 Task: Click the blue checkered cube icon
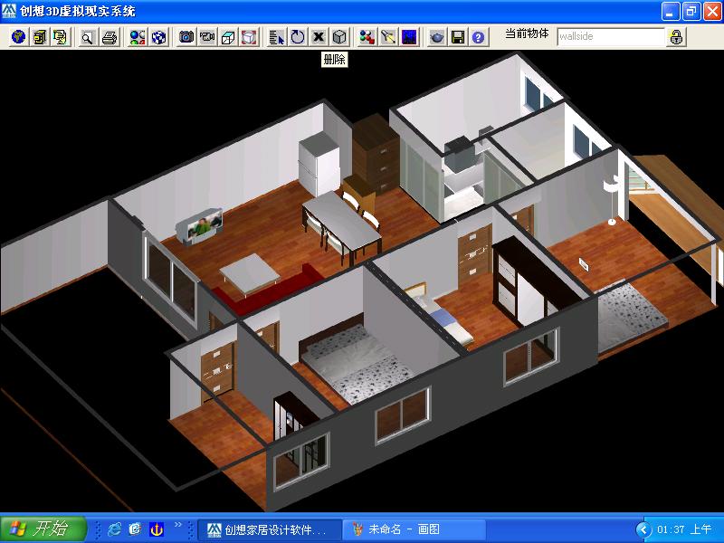click(x=158, y=37)
